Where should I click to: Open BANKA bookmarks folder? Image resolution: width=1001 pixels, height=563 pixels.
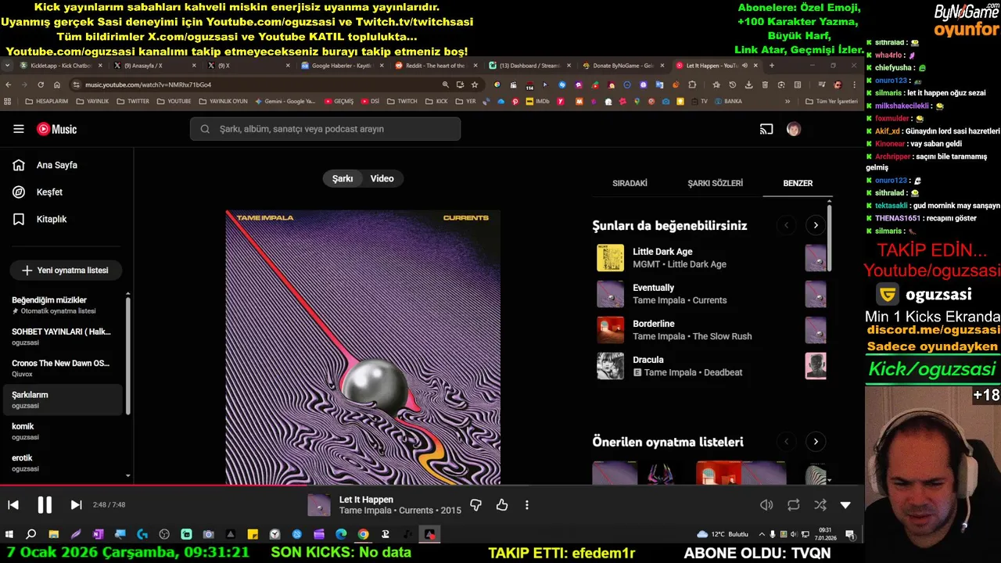[x=727, y=101]
